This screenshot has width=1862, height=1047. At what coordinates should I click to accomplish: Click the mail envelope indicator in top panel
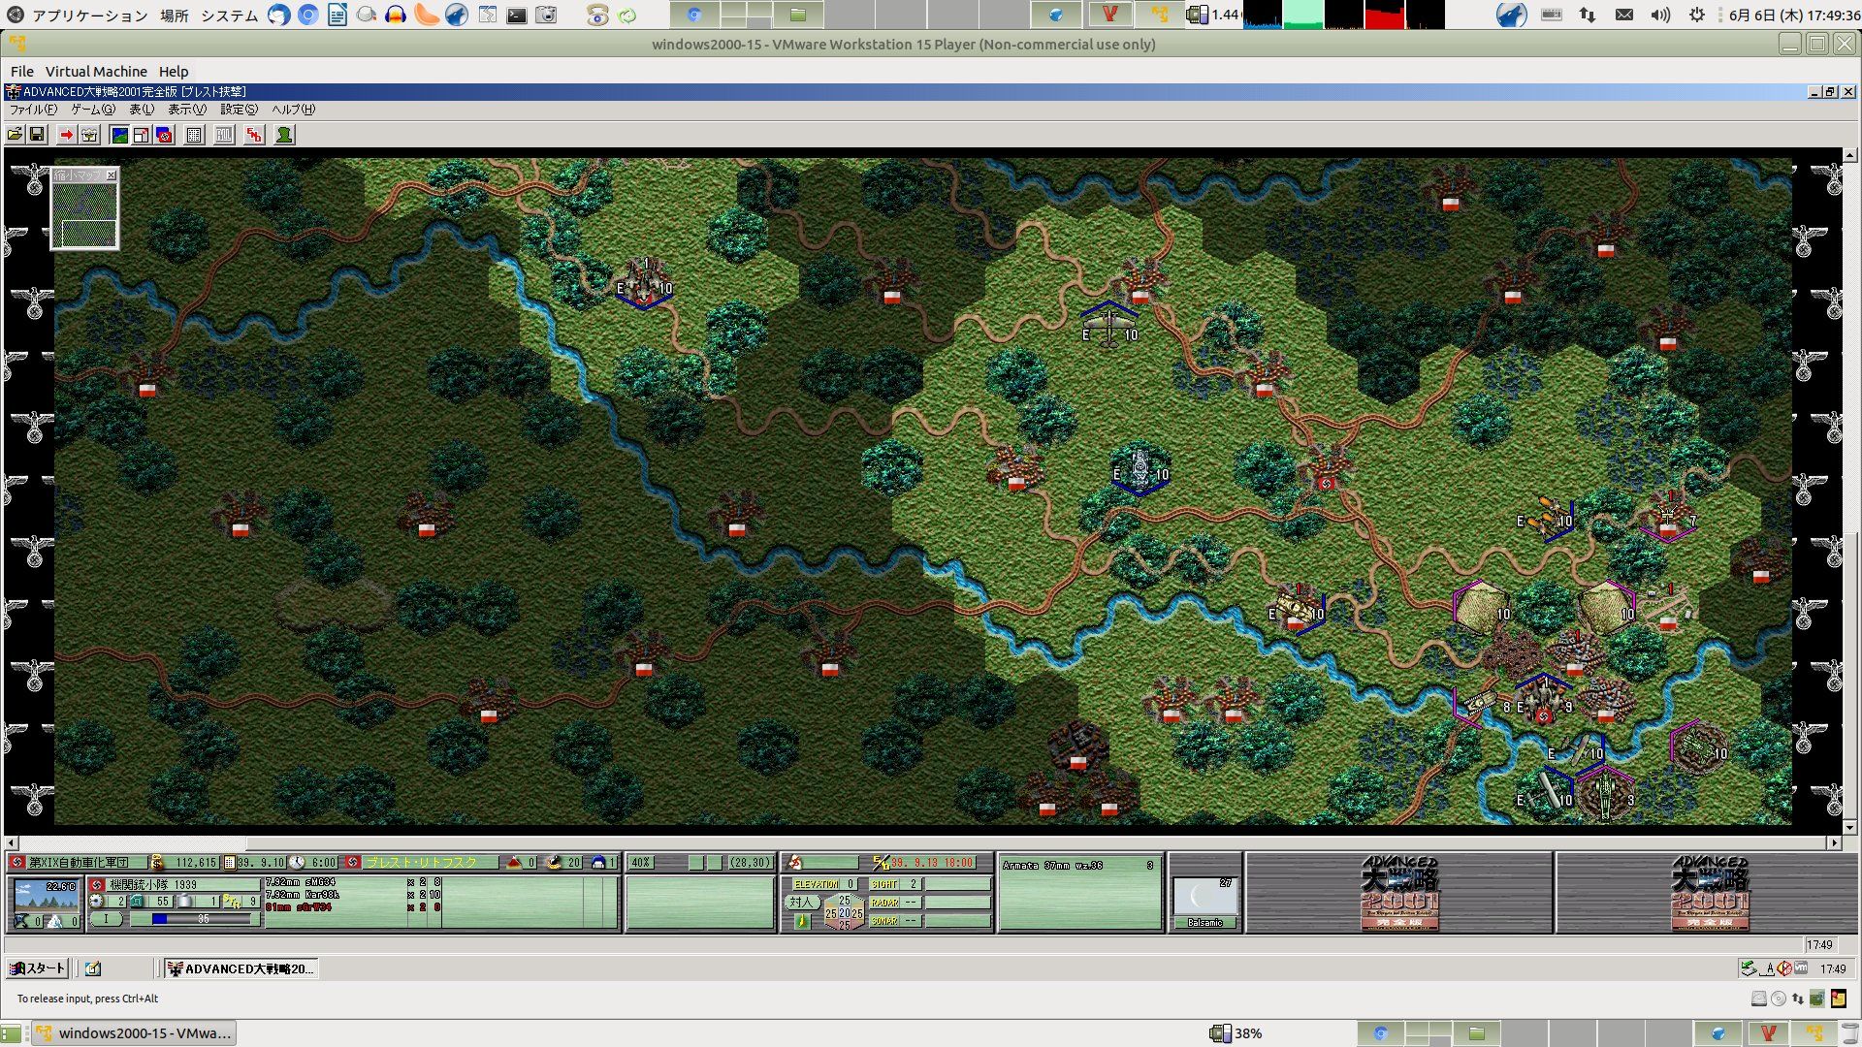pos(1624,15)
